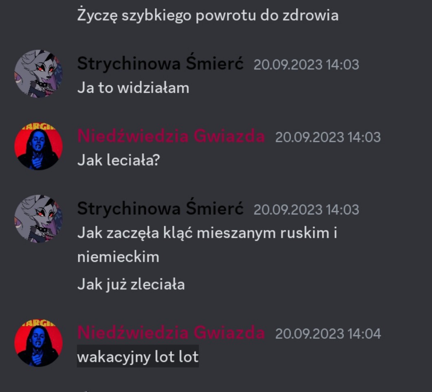Click Strychinowa Śmierć avatar next to 'Jak zaczęła kląć'

coord(38,219)
